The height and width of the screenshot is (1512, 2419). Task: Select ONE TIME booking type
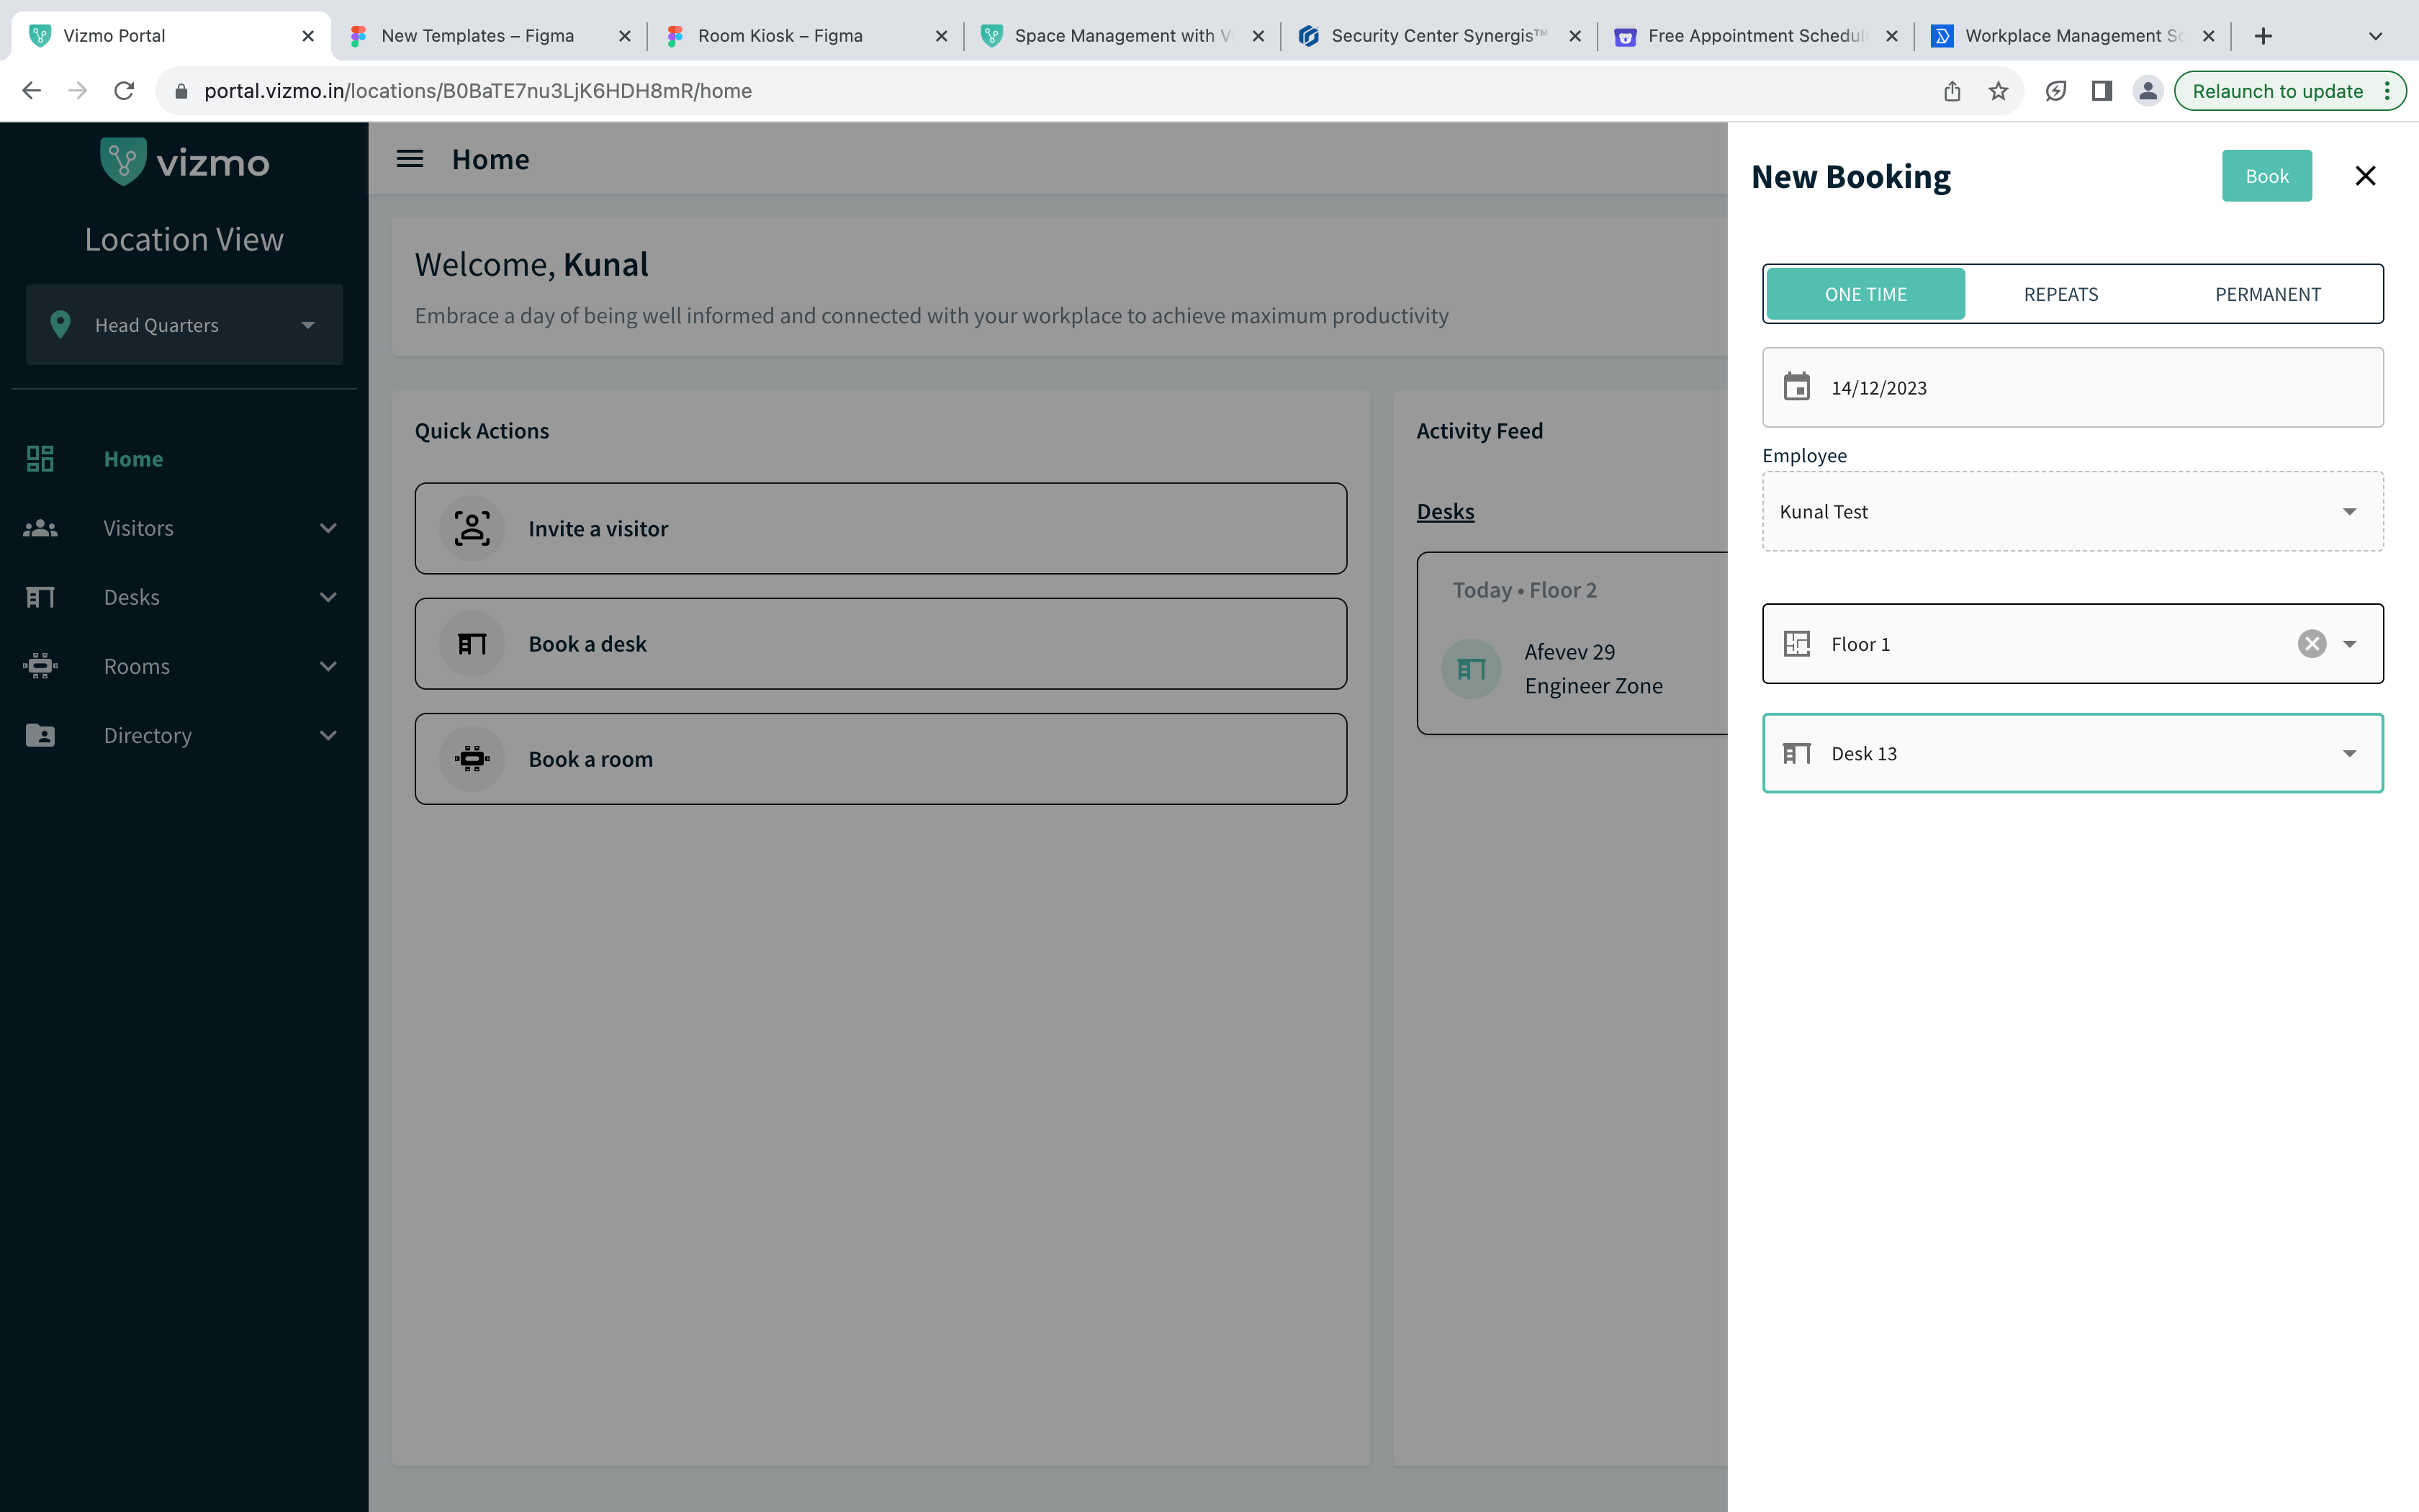tap(1865, 294)
